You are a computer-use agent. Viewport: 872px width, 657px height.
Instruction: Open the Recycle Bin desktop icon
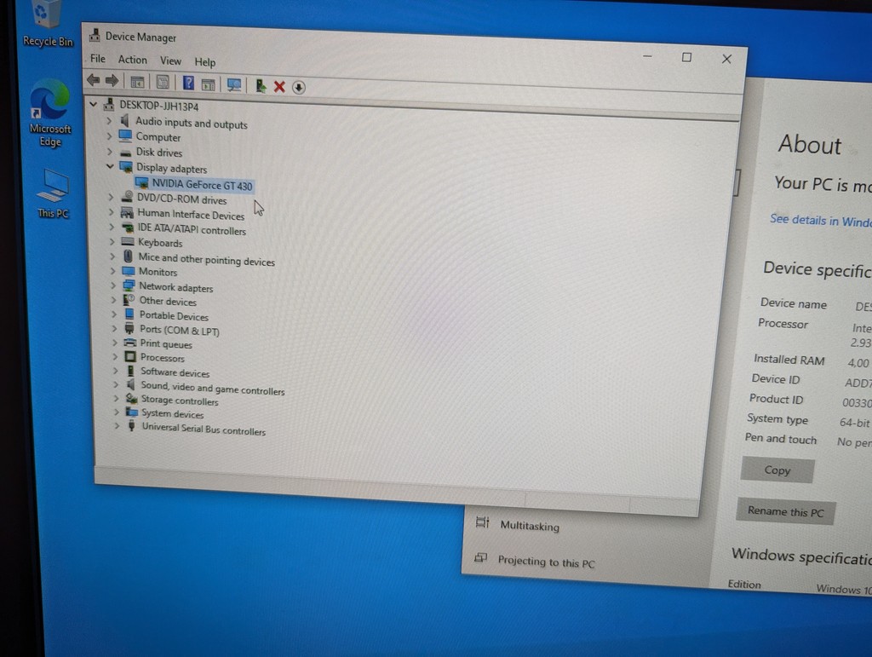[48, 25]
